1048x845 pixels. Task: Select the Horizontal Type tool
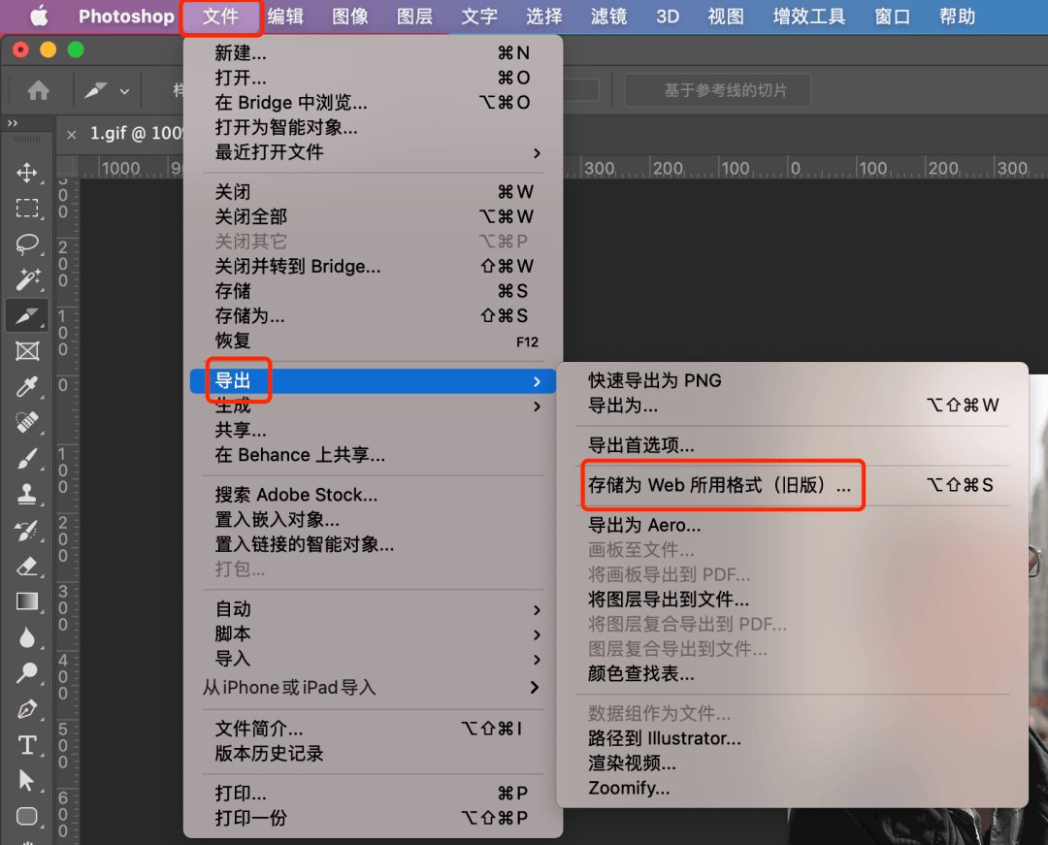pyautogui.click(x=27, y=745)
